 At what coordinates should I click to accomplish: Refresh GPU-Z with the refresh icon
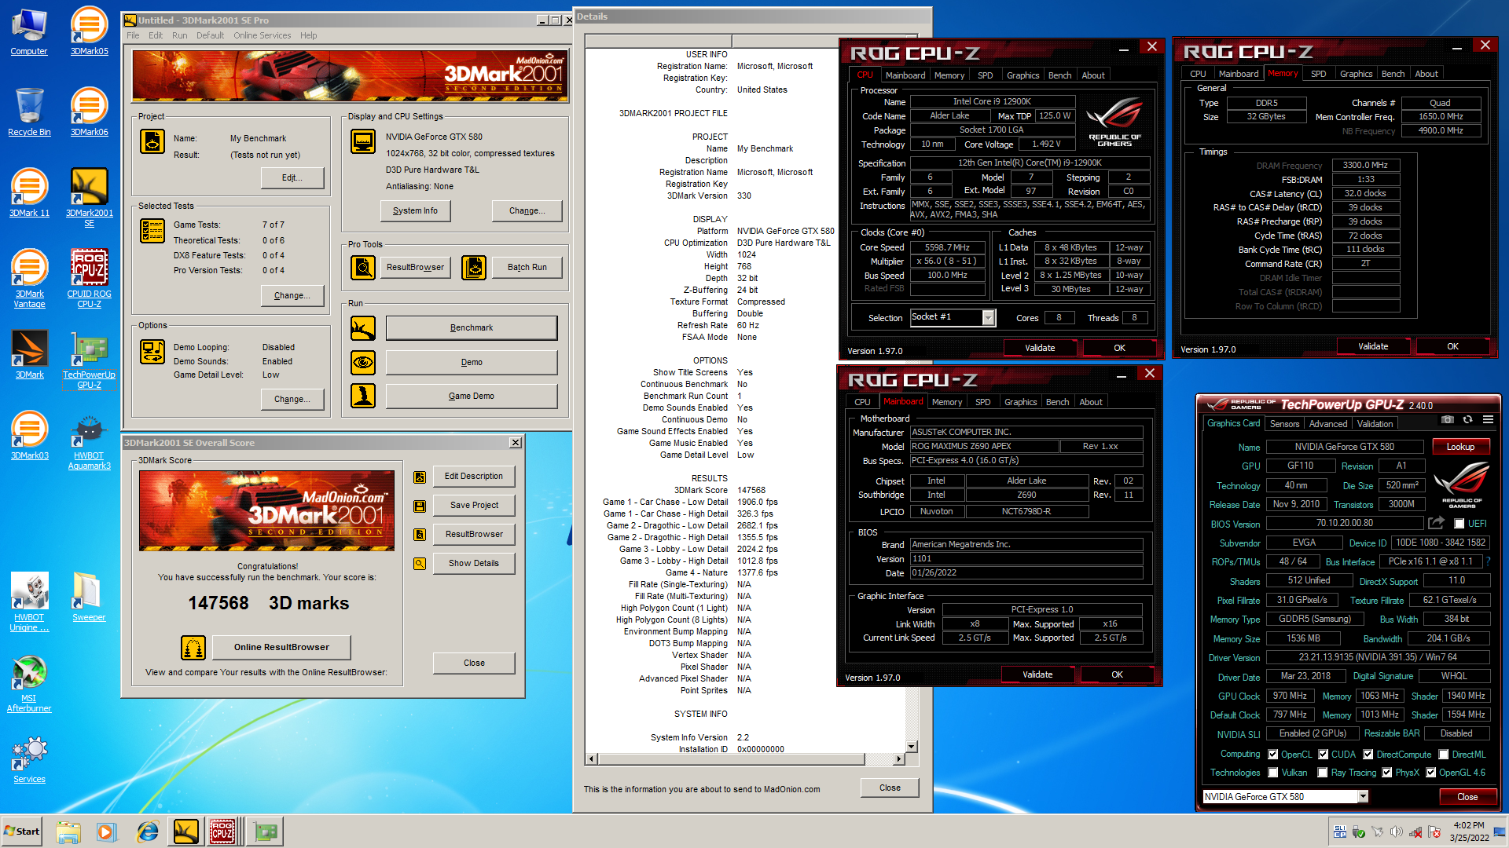[x=1467, y=419]
